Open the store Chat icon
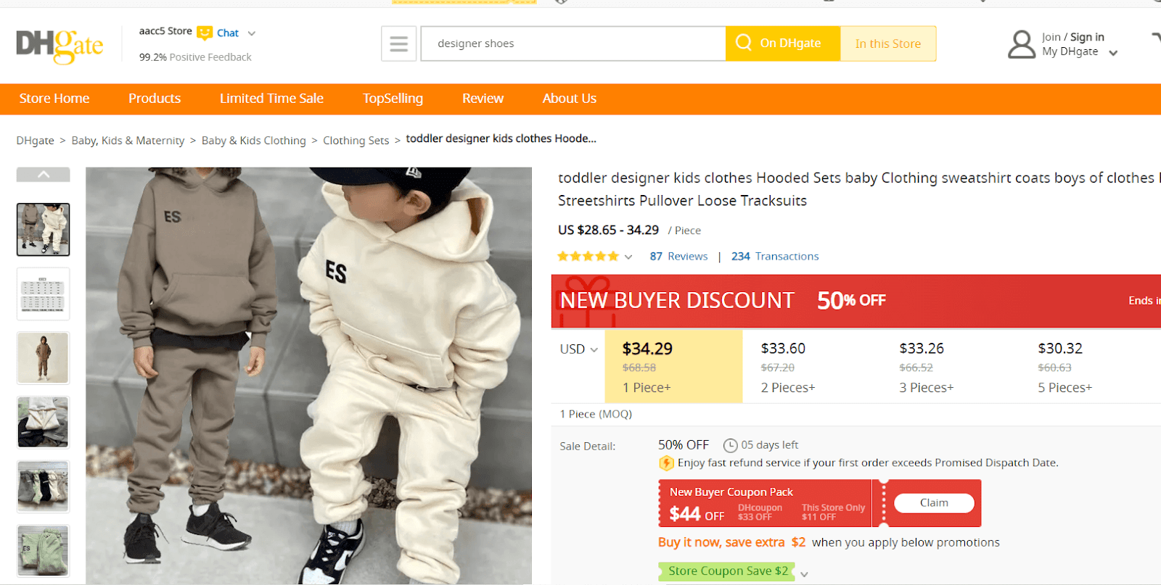 pyautogui.click(x=205, y=33)
